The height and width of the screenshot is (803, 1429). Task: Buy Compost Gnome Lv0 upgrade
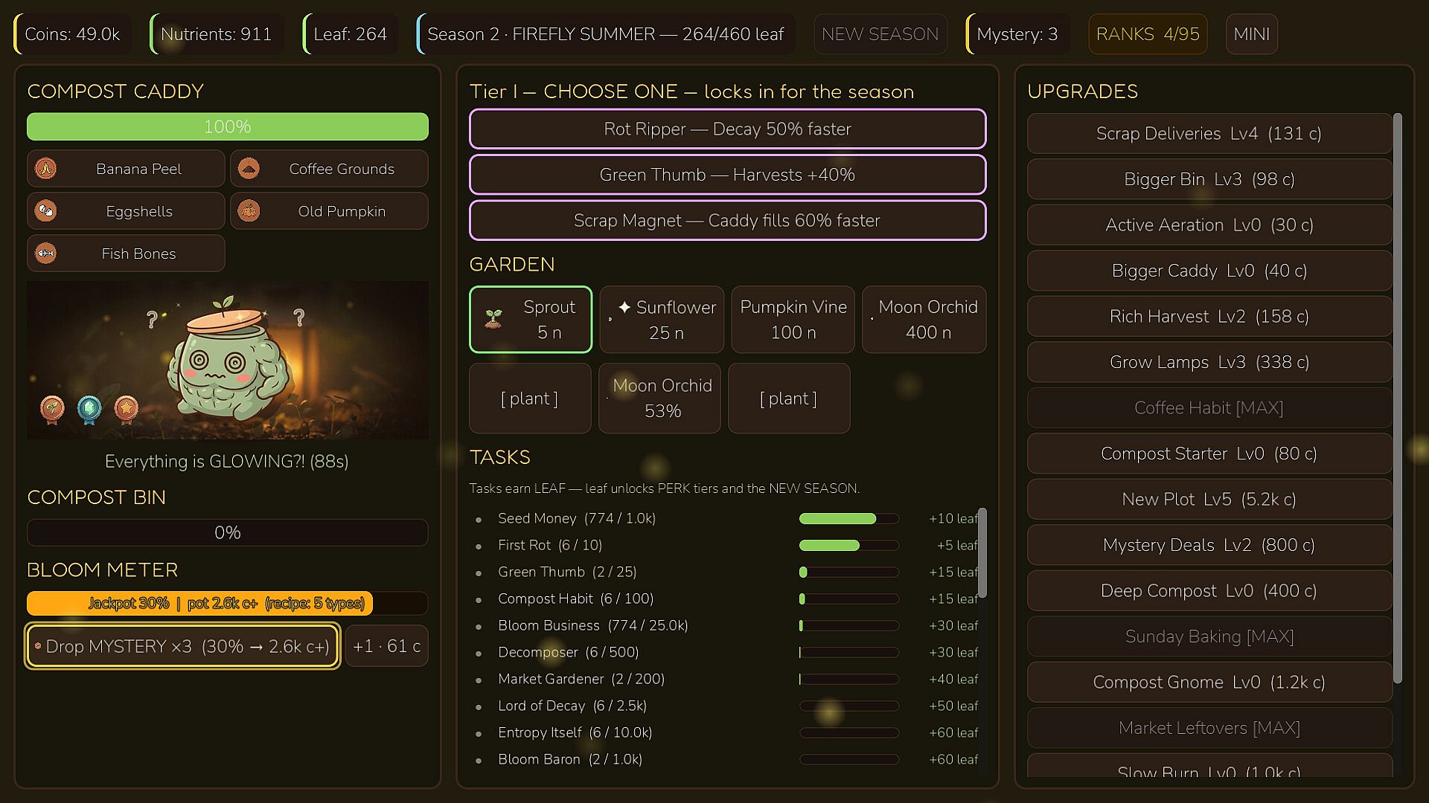click(1209, 683)
